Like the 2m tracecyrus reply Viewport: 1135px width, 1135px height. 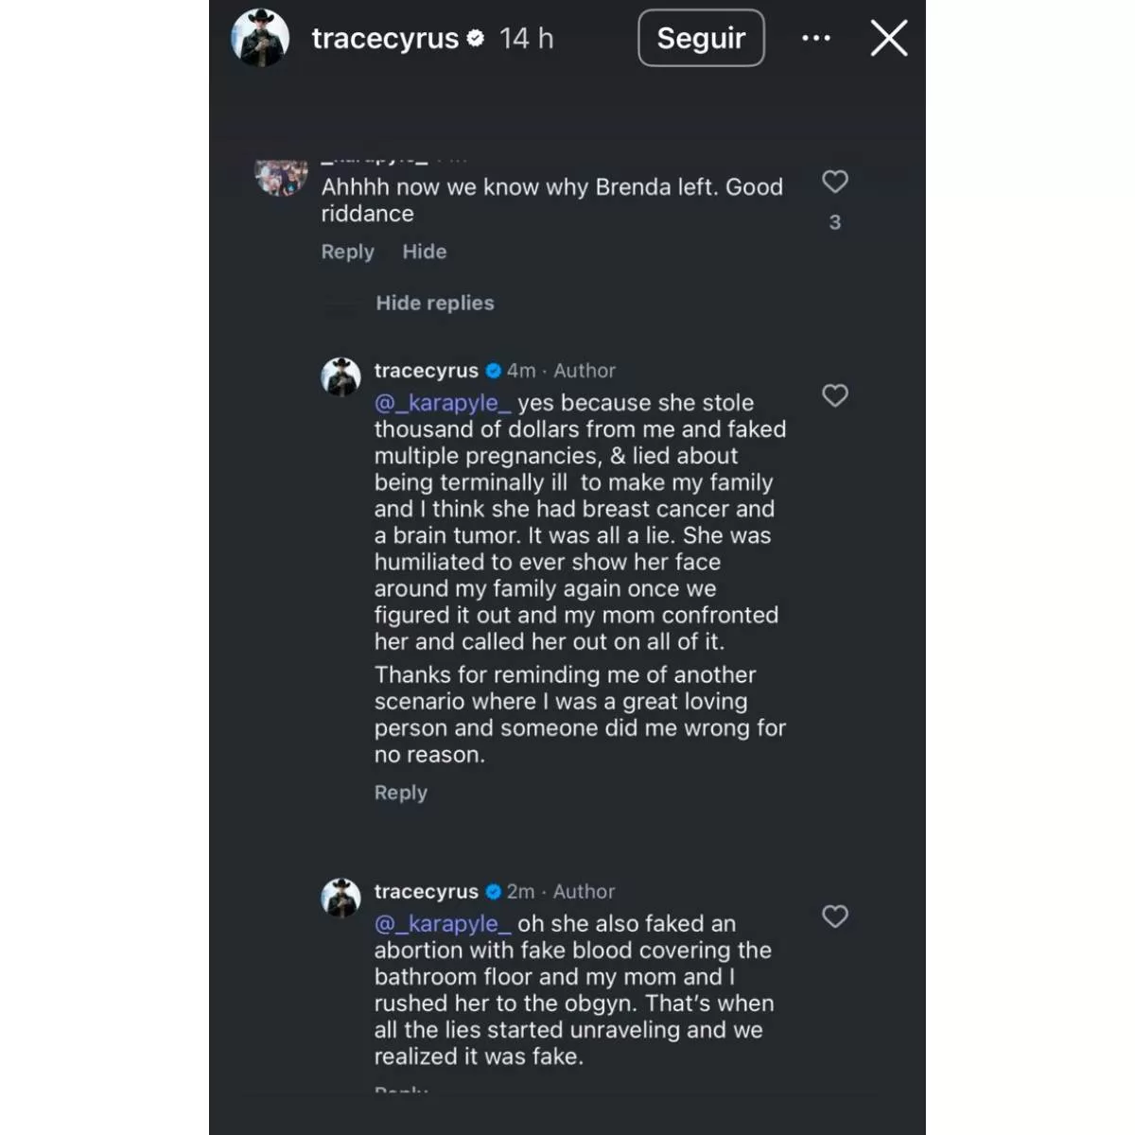coord(834,917)
